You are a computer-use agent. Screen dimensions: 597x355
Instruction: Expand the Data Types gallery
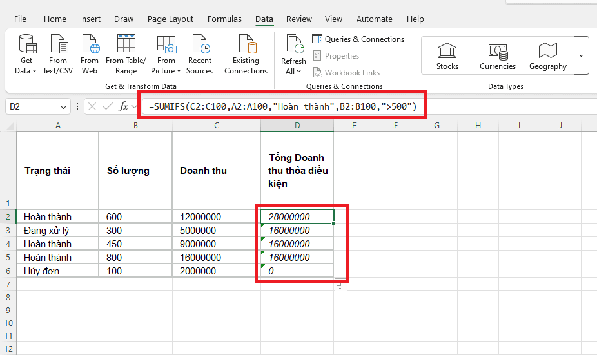[581, 55]
